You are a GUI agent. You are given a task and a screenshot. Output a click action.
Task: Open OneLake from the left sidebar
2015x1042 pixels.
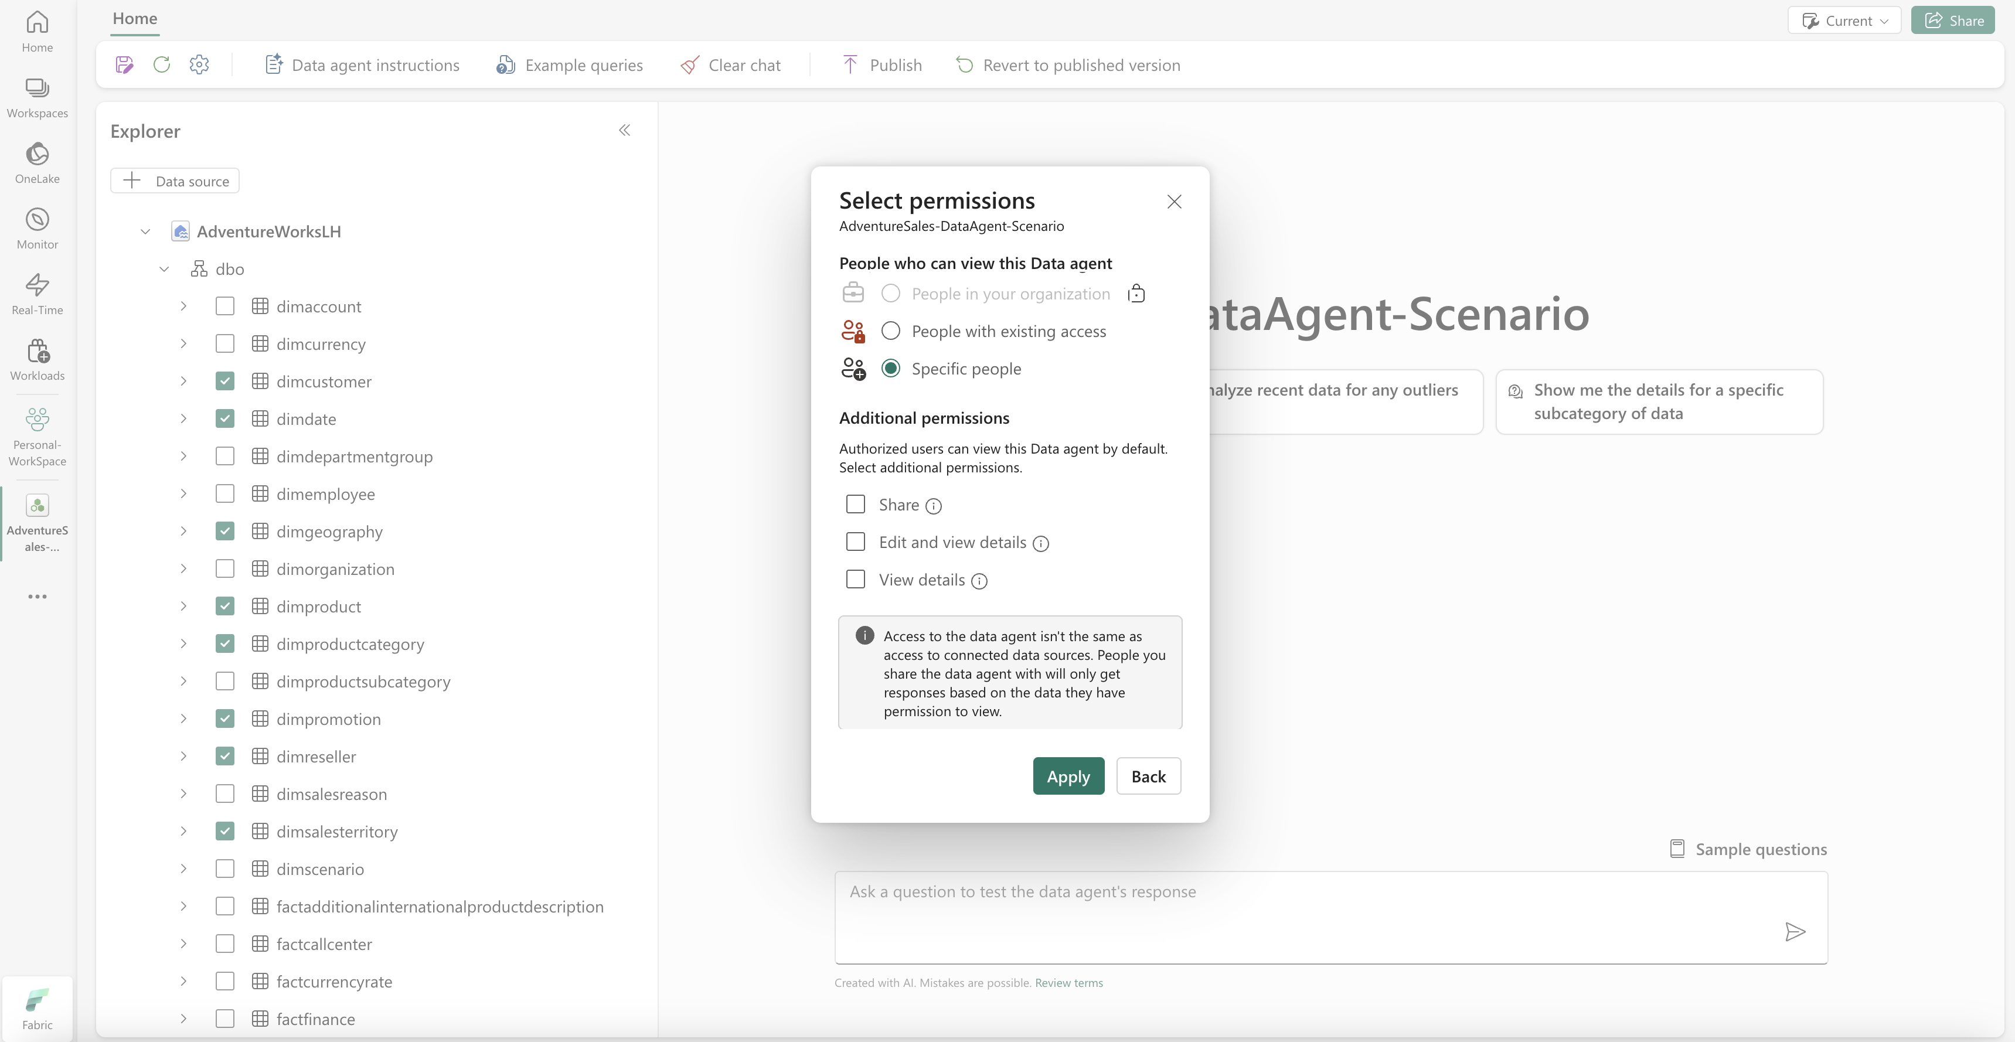37,162
